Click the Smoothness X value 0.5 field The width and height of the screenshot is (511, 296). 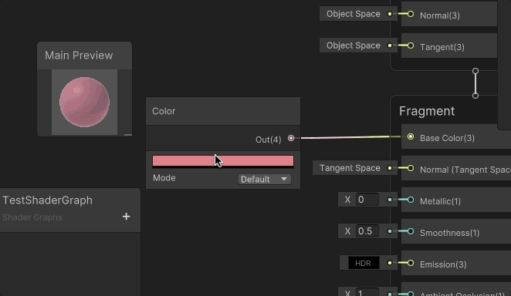tap(367, 231)
